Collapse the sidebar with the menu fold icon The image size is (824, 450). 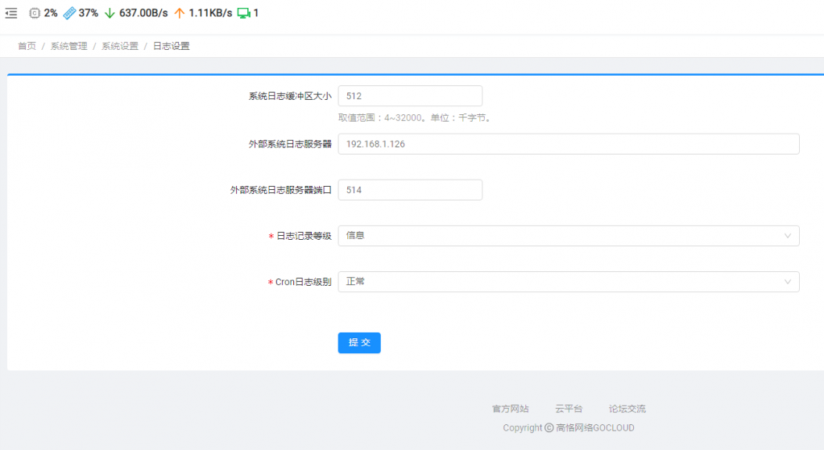tap(11, 13)
